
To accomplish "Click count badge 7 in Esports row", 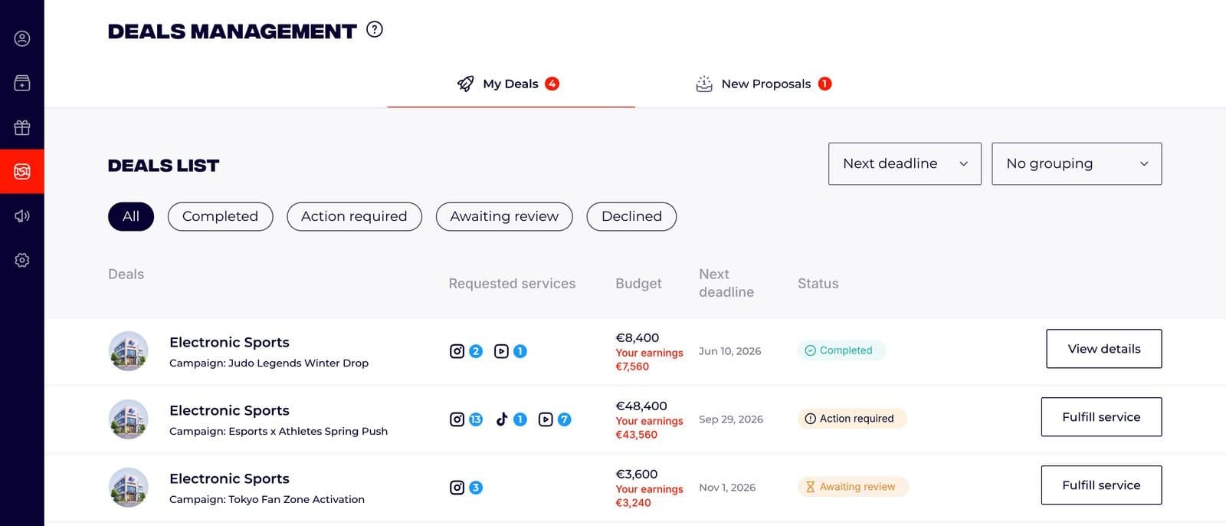I will coord(565,419).
